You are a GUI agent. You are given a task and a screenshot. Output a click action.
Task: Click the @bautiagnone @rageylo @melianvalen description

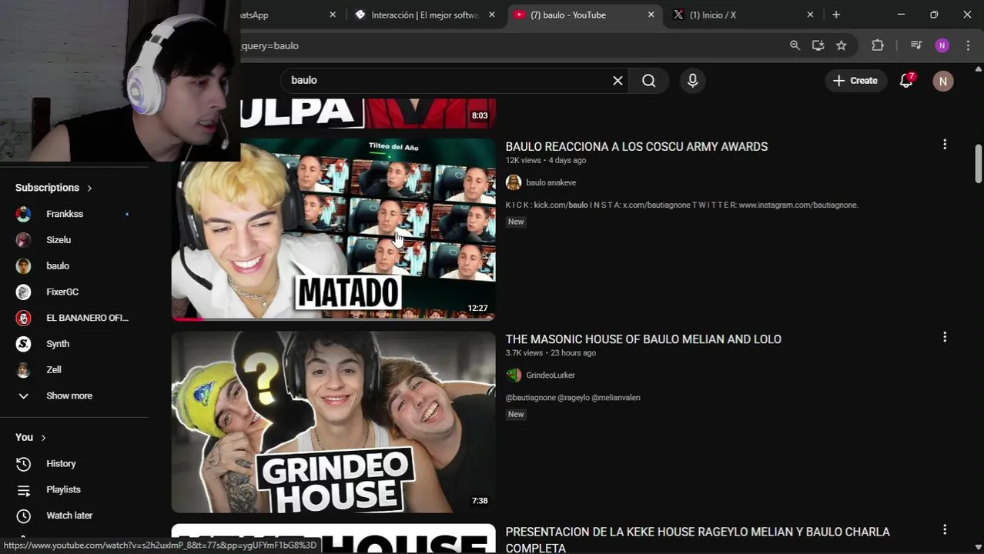(x=573, y=397)
